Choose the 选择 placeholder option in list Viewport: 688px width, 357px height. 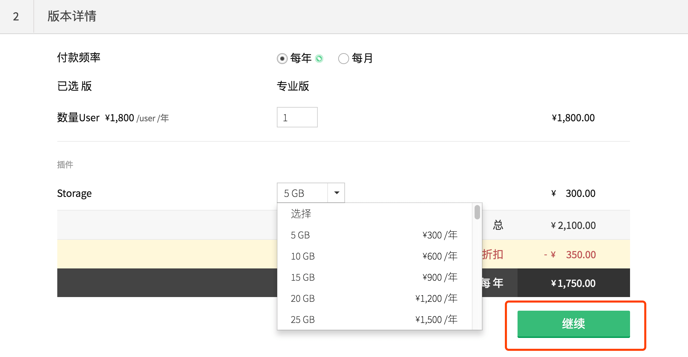click(x=301, y=214)
